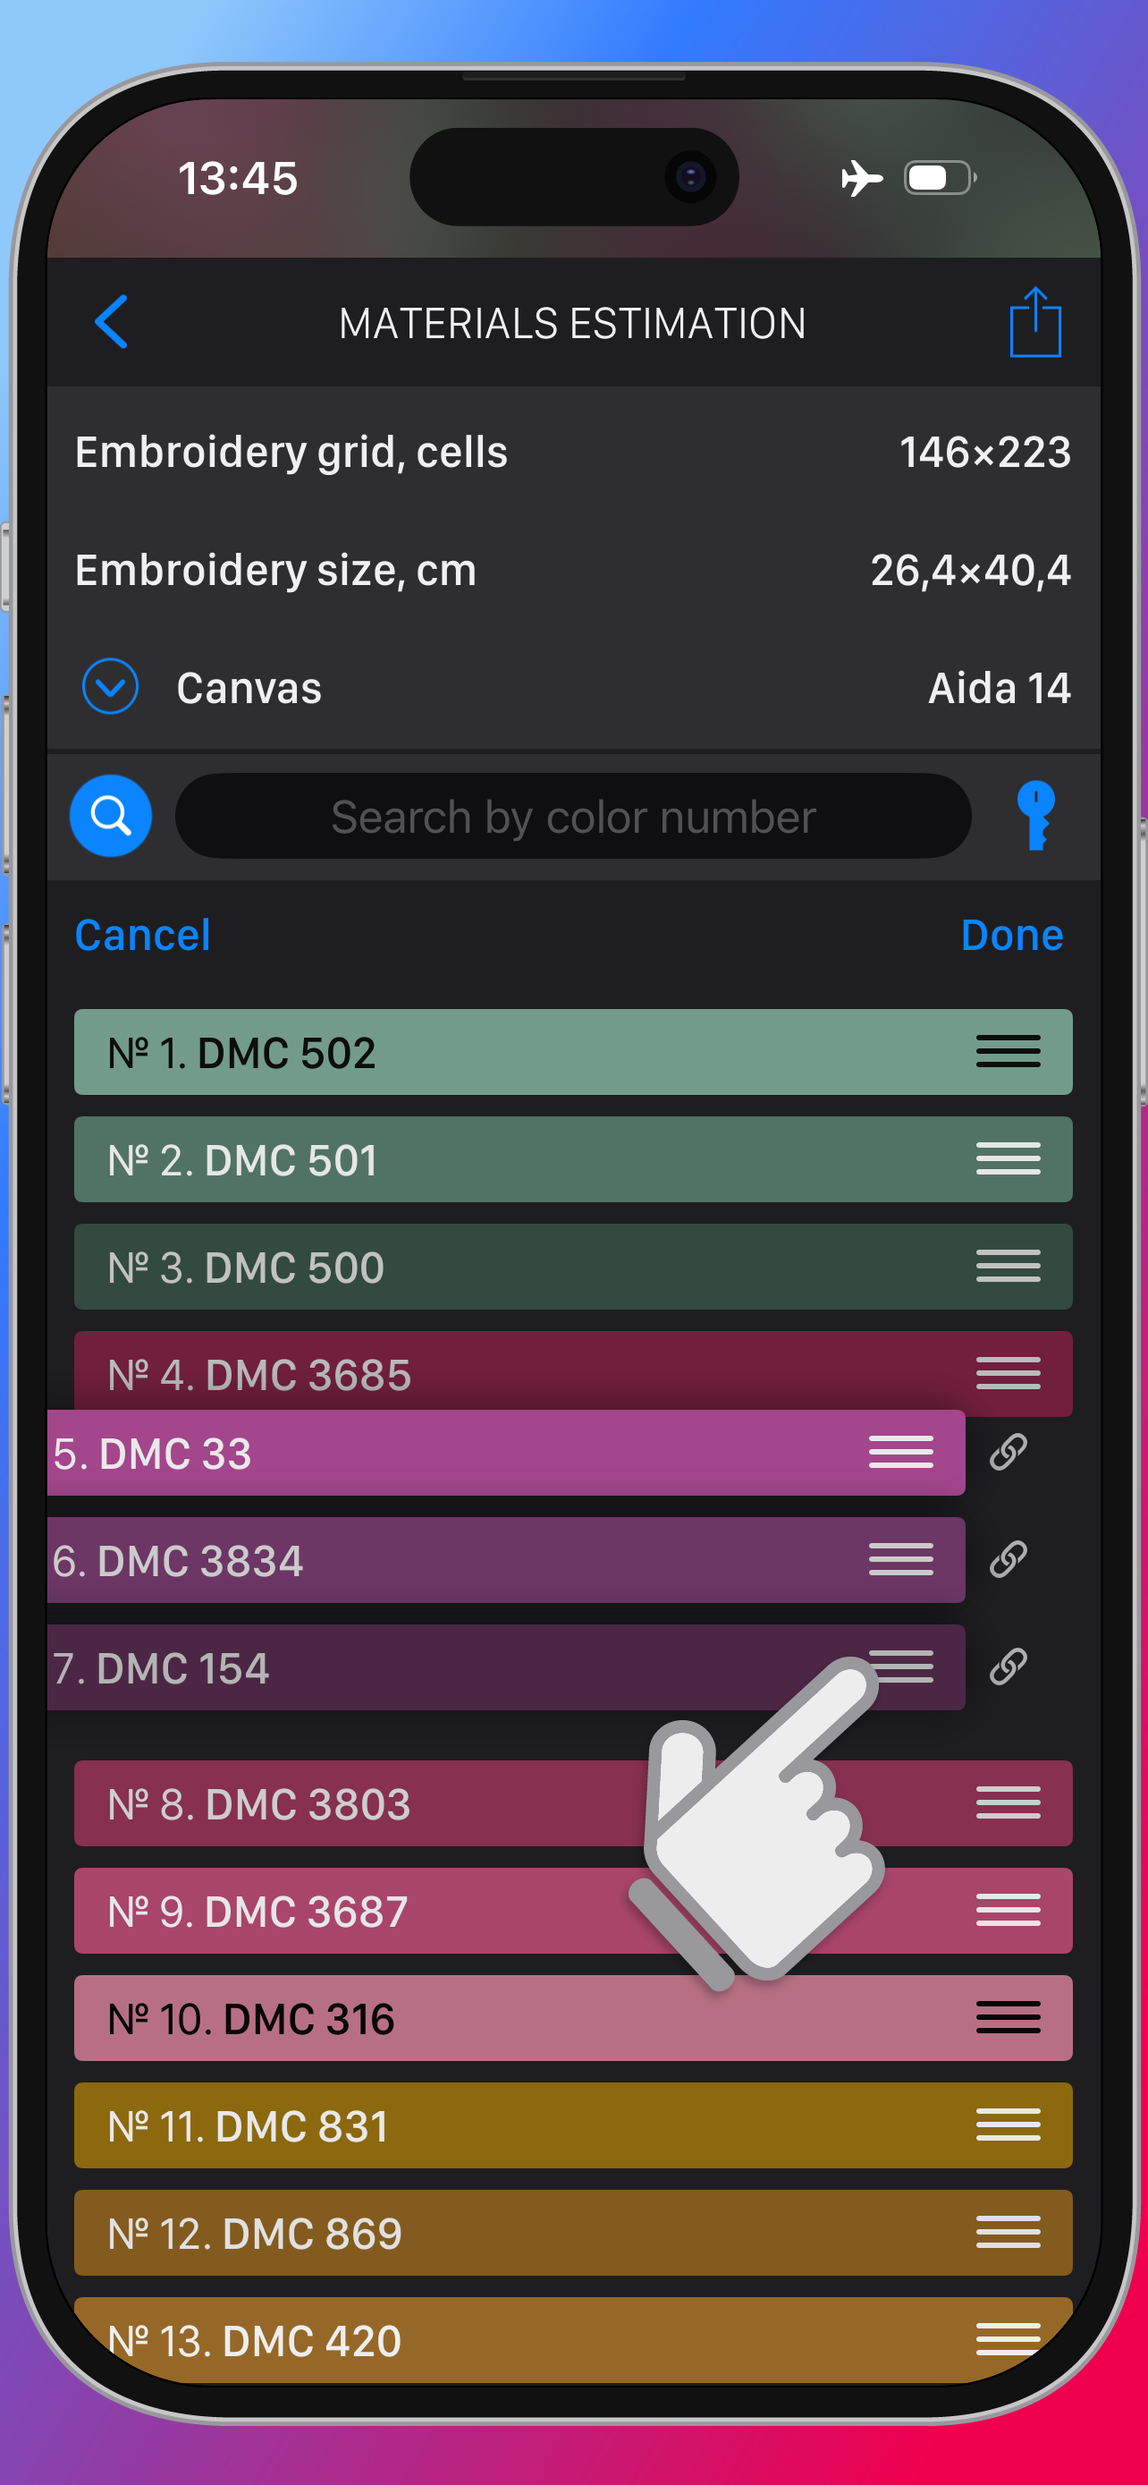Tap the Embroidery grid, cells label

pos(291,452)
